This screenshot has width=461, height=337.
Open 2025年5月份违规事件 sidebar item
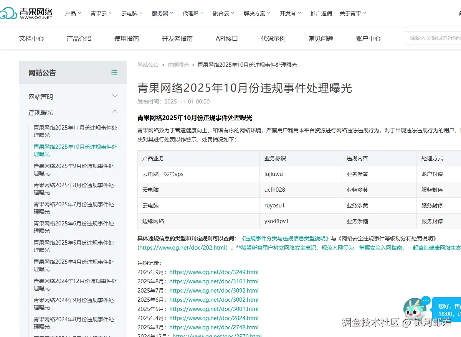tap(74, 246)
